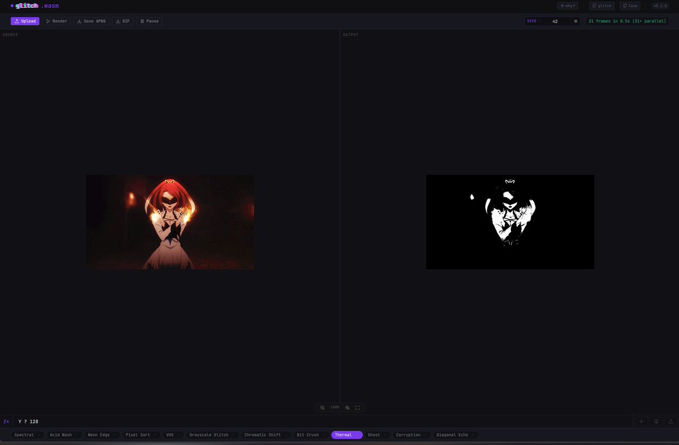Viewport: 679px width, 445px height.
Task: Click the '31 frames in 0.5s' status text
Action: (627, 21)
